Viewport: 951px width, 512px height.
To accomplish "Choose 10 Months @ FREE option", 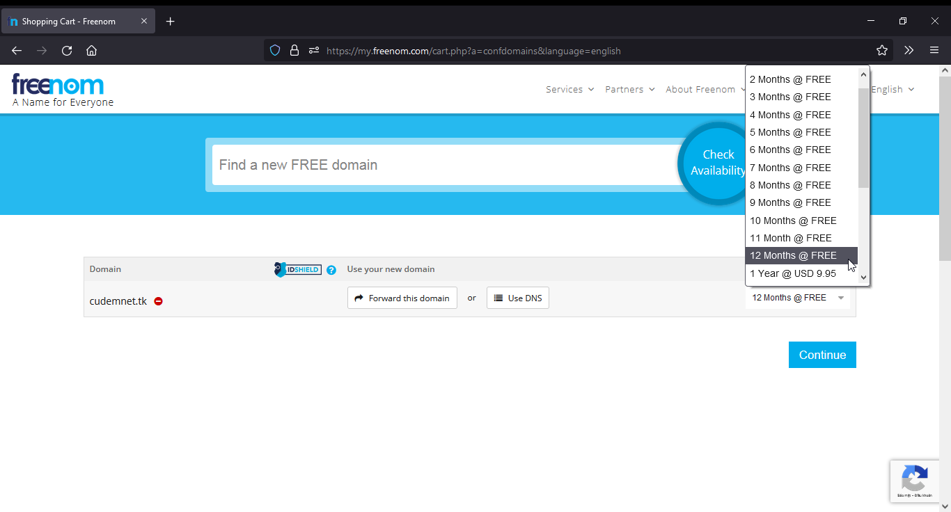I will 801,221.
